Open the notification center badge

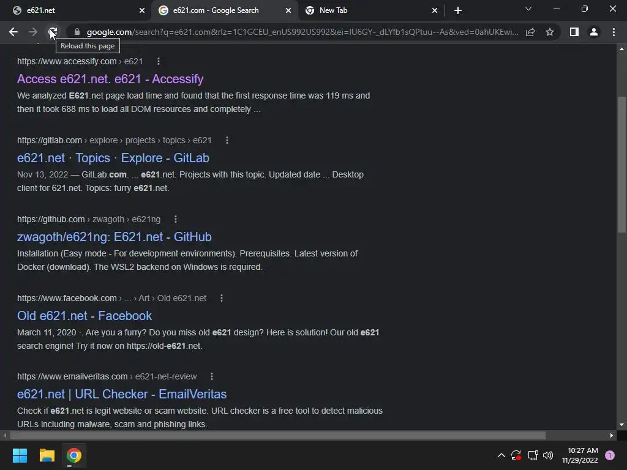point(610,455)
